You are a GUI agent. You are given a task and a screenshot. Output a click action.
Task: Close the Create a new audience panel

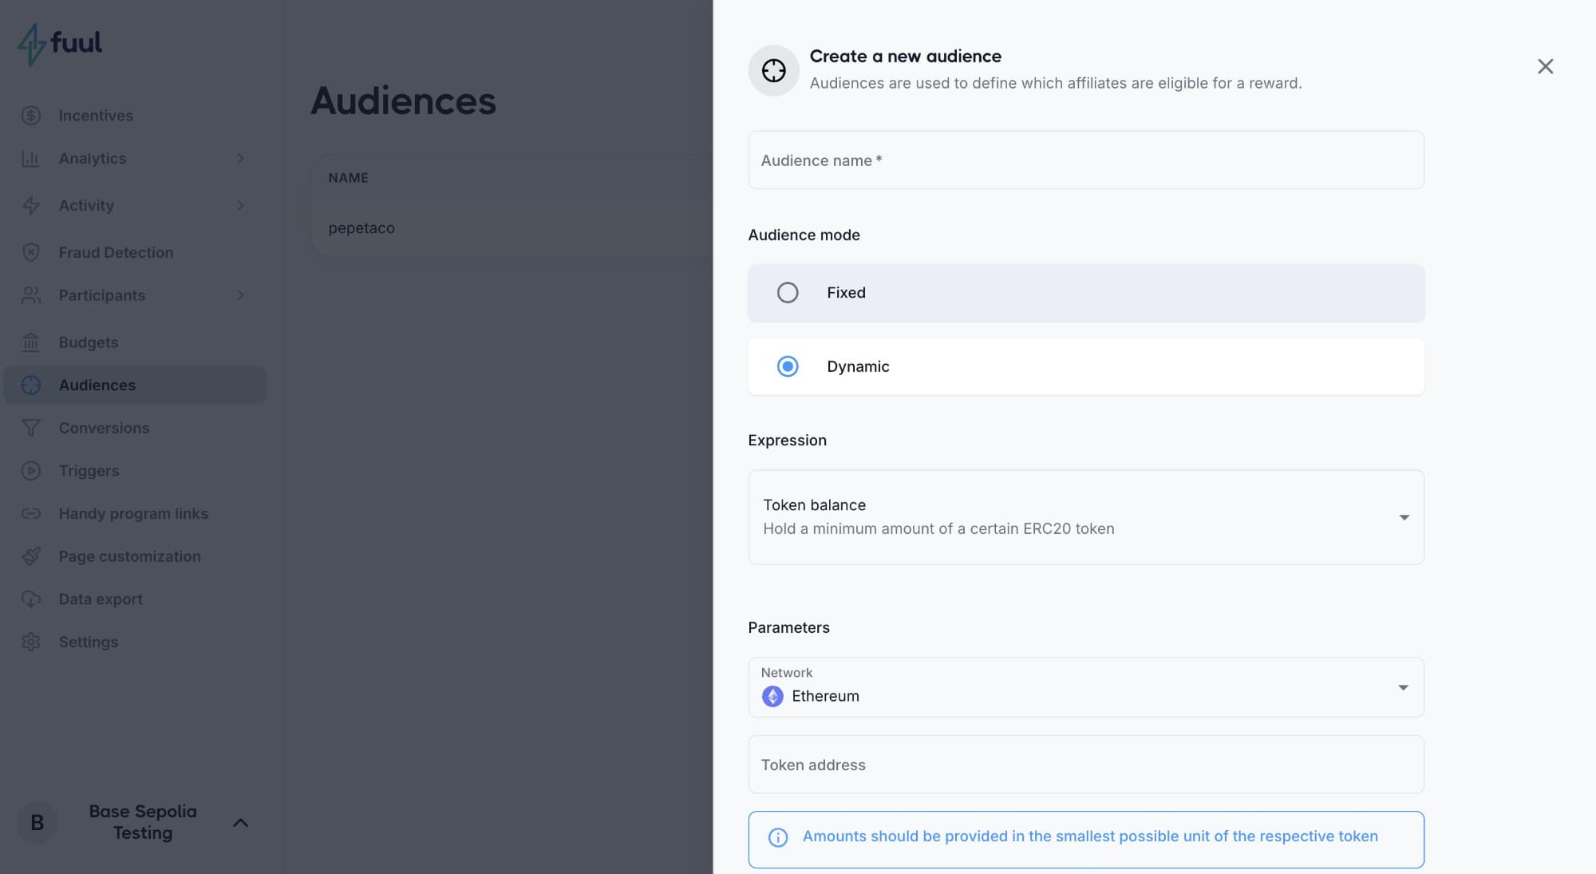tap(1545, 66)
